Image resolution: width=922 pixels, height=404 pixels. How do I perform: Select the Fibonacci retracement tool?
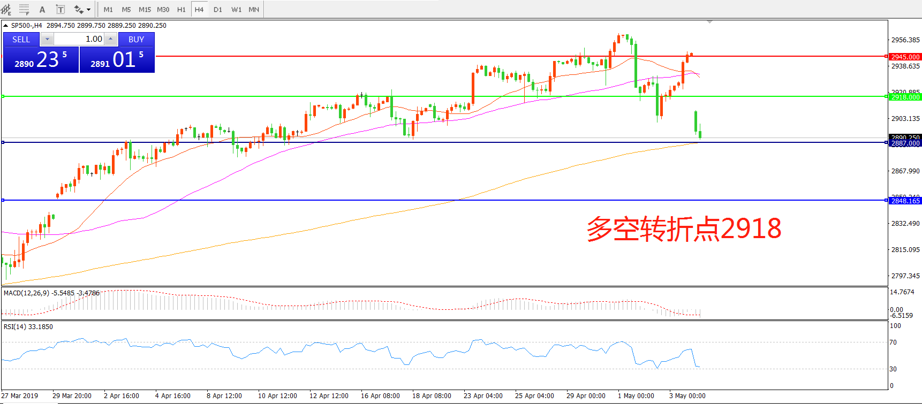[24, 10]
